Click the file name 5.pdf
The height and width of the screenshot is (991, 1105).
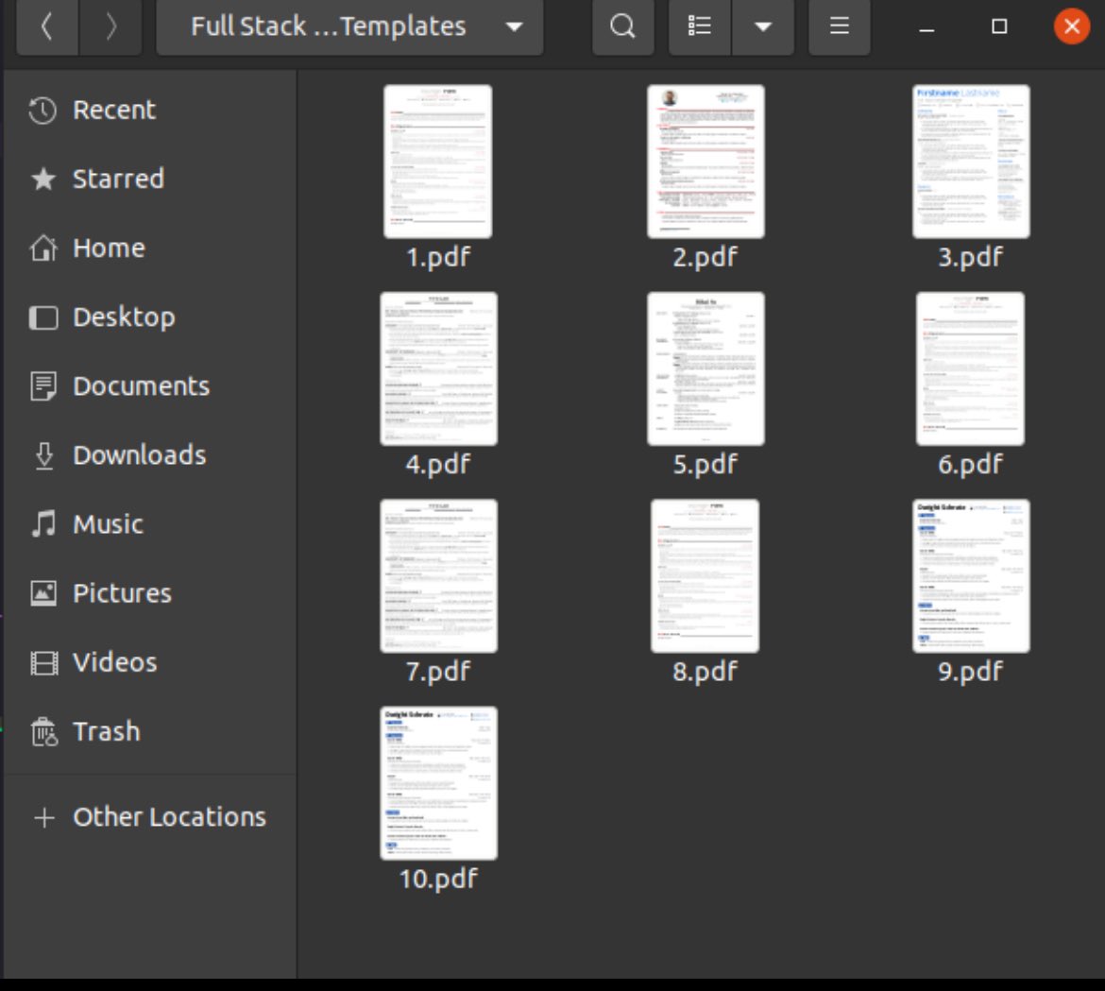click(x=705, y=465)
